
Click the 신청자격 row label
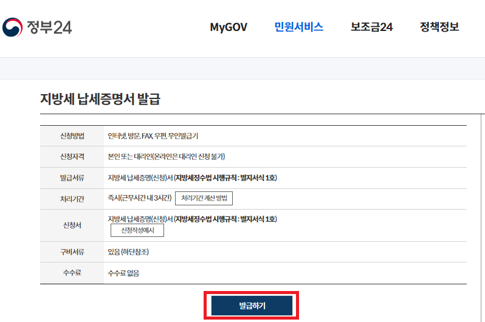coord(72,157)
